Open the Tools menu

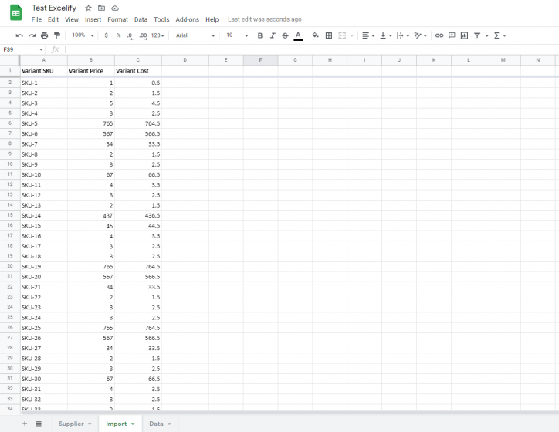click(x=161, y=19)
